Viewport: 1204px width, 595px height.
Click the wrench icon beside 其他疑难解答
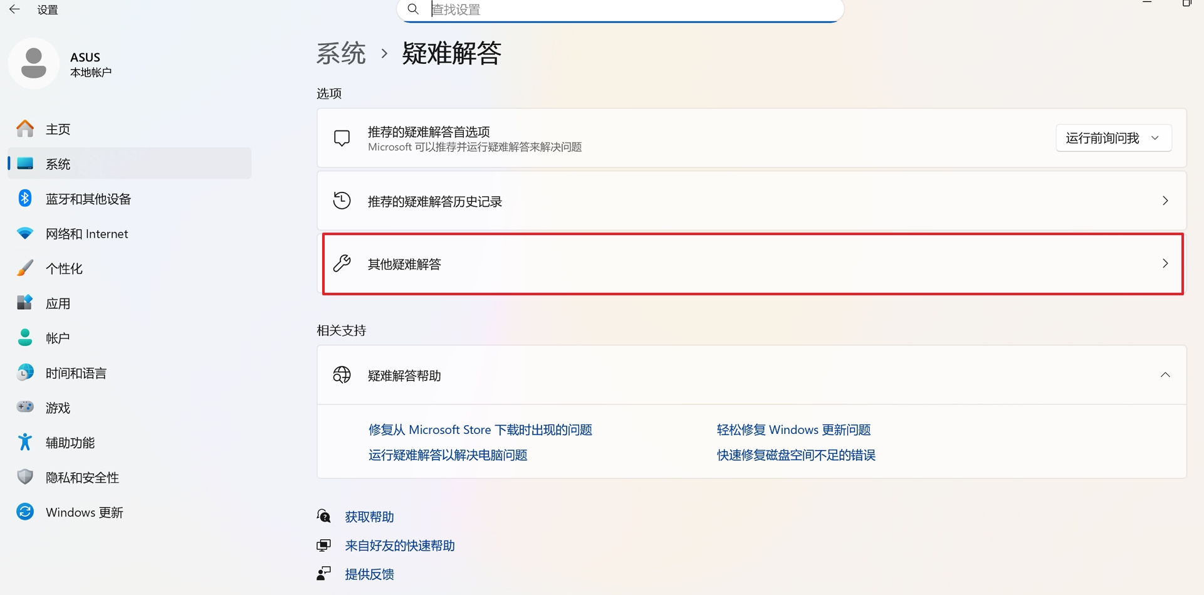(x=342, y=263)
